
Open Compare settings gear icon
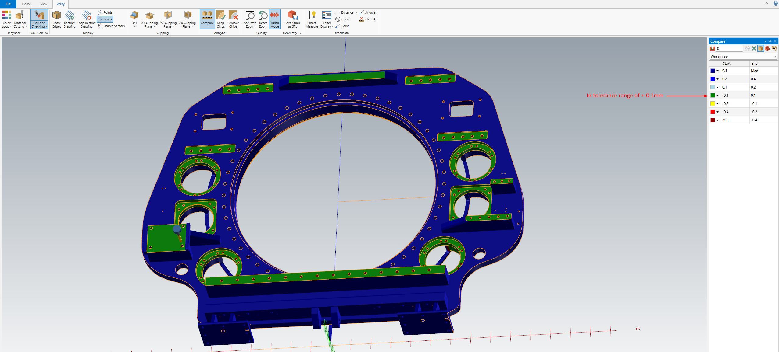pyautogui.click(x=774, y=48)
